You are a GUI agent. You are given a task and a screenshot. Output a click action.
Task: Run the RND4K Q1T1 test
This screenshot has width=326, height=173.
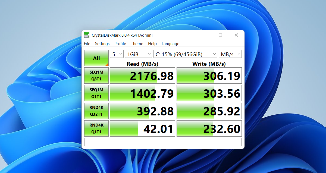pos(96,128)
